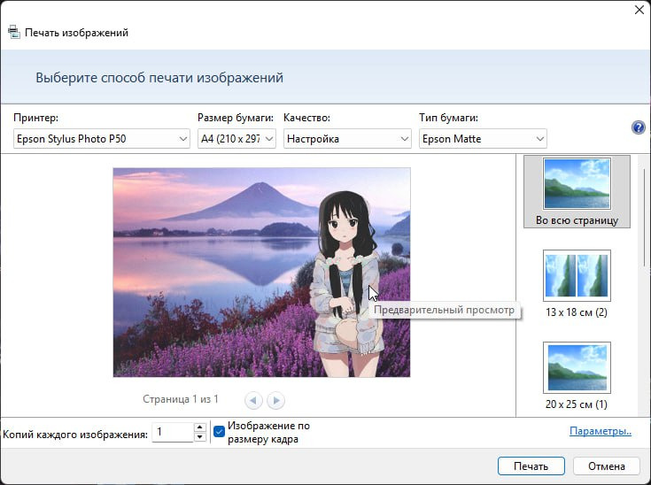Increase copies count with up arrow
This screenshot has height=485, width=651.
199,427
